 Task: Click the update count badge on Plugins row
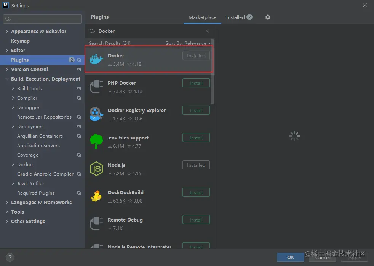[x=71, y=60]
